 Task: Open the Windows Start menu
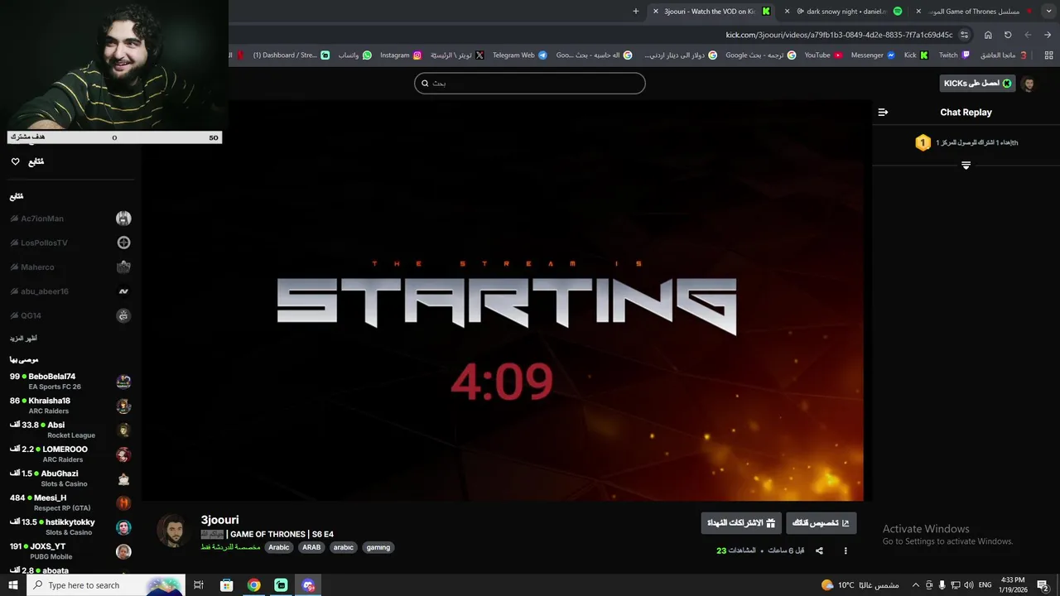click(12, 585)
